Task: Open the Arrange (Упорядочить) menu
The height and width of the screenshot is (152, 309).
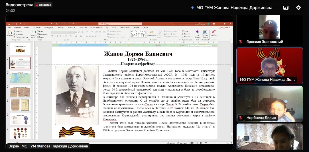Action: click(151, 34)
